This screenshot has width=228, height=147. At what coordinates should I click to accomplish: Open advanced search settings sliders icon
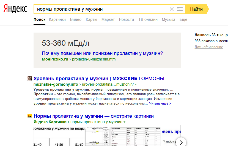tap(180, 9)
